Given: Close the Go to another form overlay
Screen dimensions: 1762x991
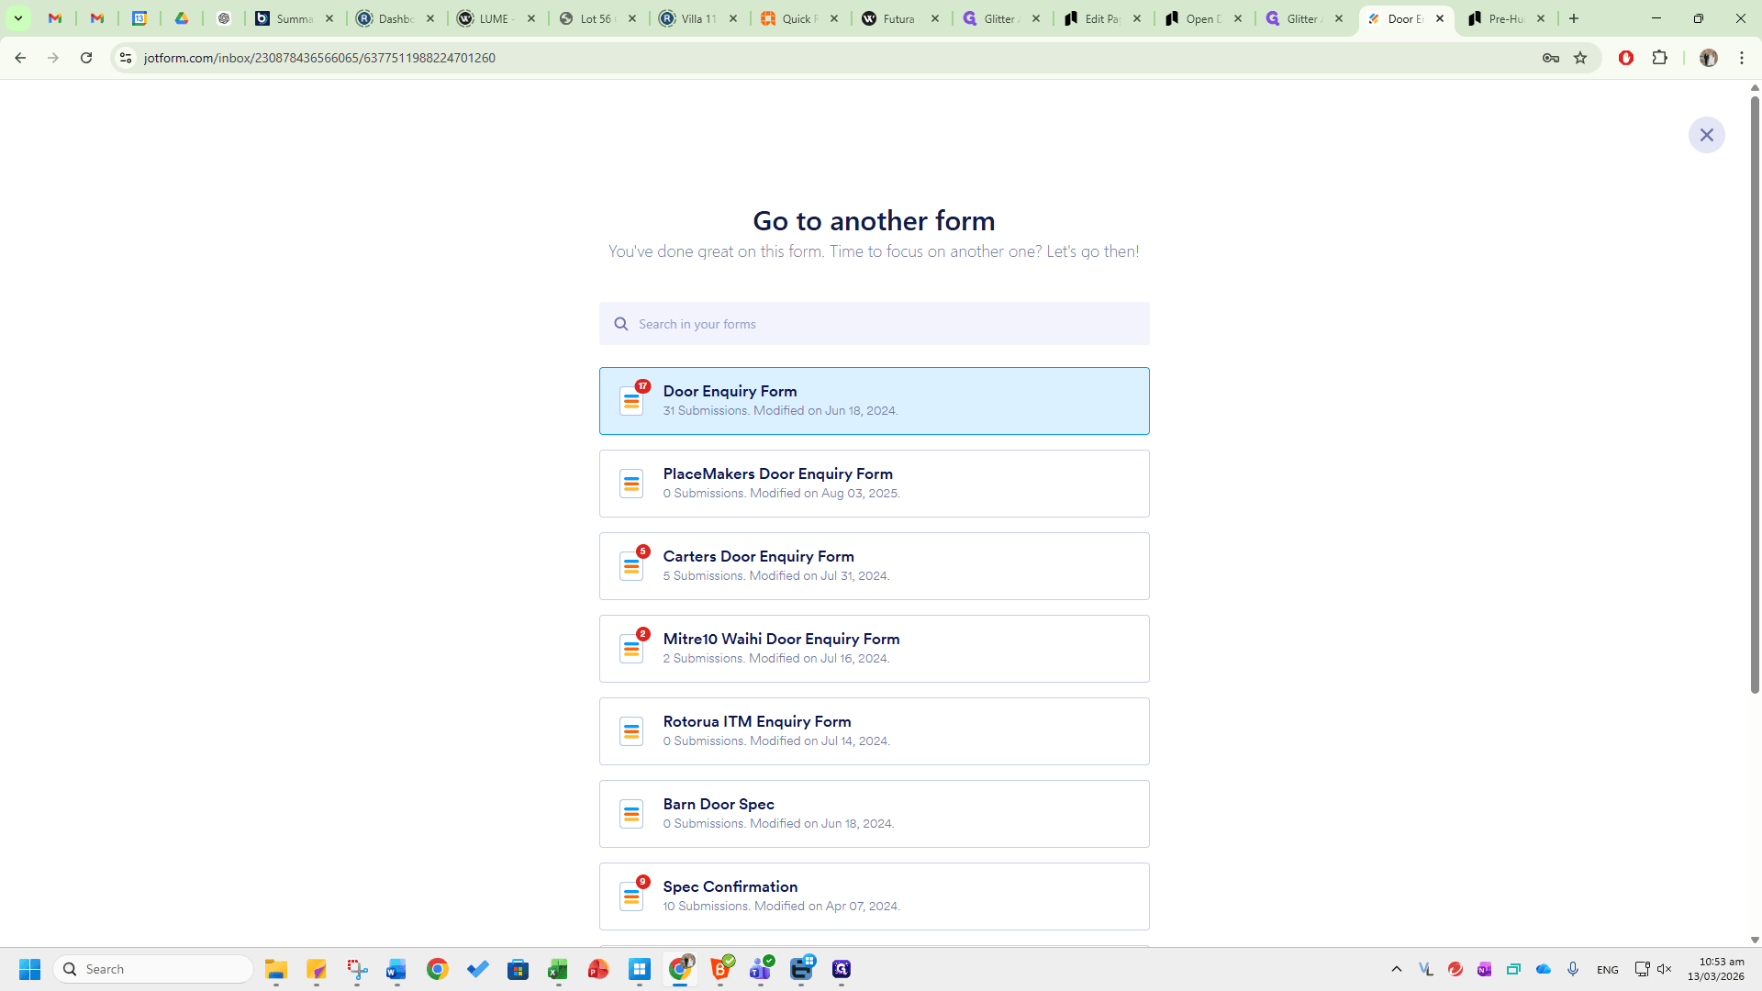Looking at the screenshot, I should (x=1706, y=135).
